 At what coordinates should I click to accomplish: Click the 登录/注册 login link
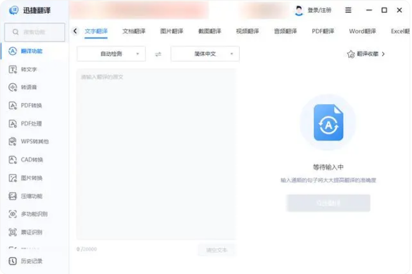(x=319, y=11)
